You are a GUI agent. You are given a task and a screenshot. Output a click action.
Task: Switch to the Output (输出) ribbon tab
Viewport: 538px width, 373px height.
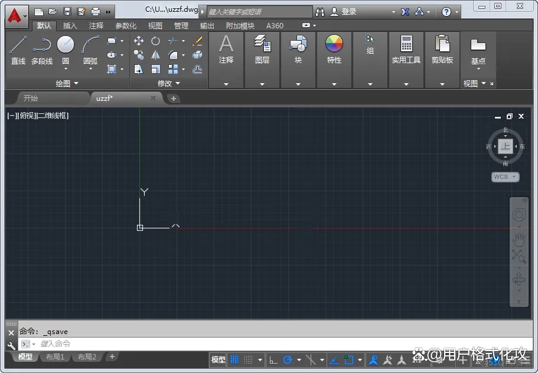(x=207, y=26)
